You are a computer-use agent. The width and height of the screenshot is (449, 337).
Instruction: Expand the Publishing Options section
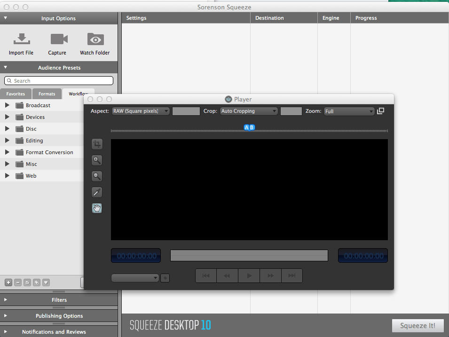tap(6, 315)
